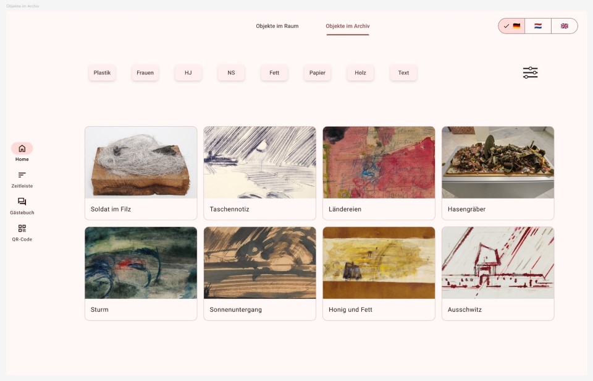Apply the Fett filter chip
Image resolution: width=593 pixels, height=381 pixels.
pos(274,73)
